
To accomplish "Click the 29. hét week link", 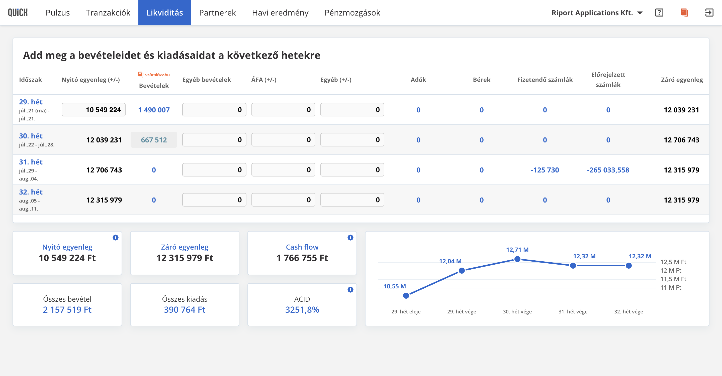I will (x=31, y=102).
